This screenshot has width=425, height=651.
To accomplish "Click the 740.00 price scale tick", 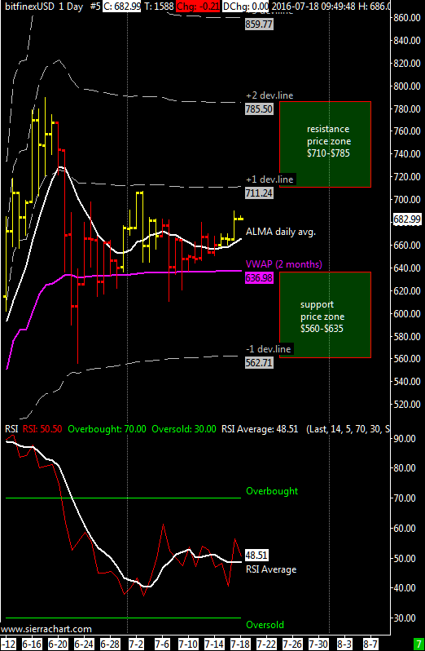I will pos(407,154).
